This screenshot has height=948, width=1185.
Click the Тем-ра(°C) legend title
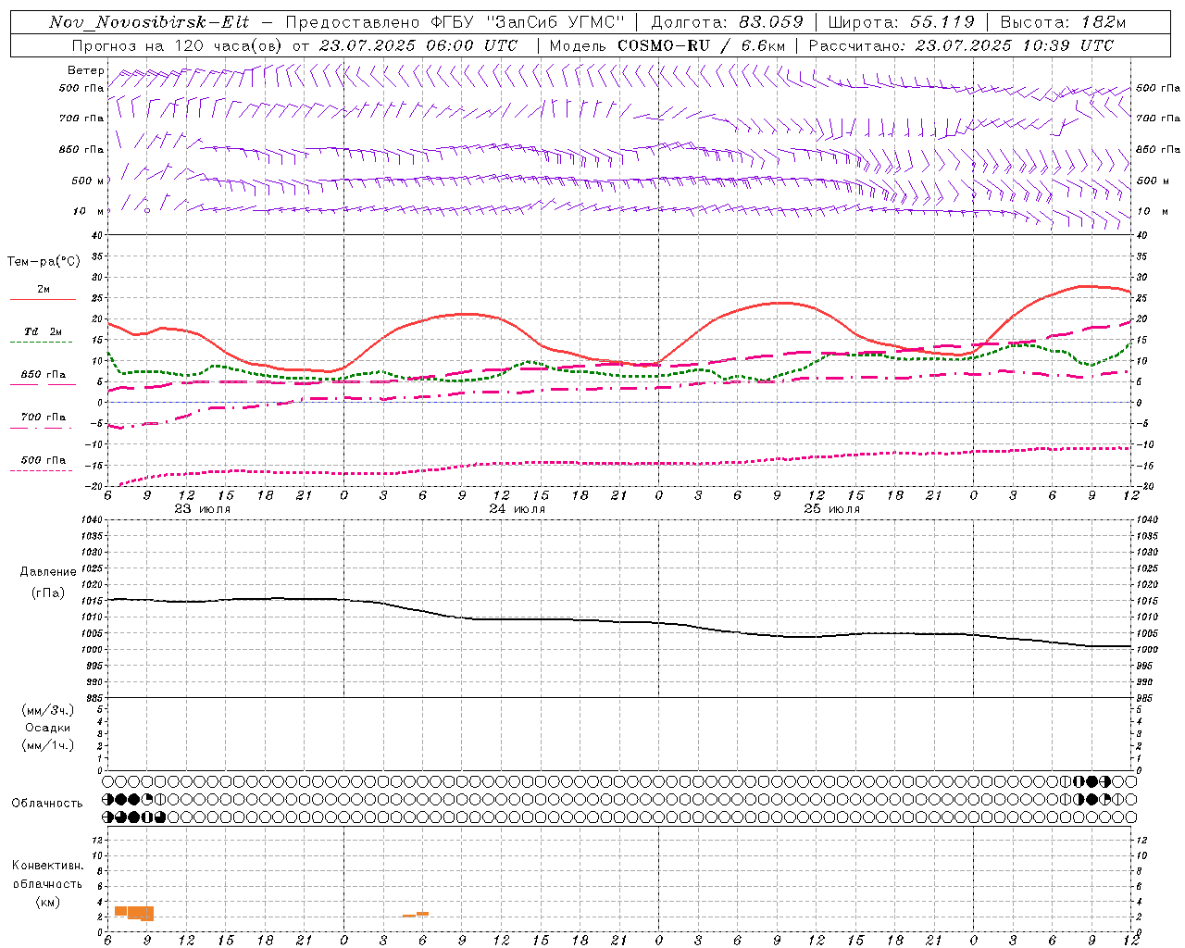pos(44,262)
